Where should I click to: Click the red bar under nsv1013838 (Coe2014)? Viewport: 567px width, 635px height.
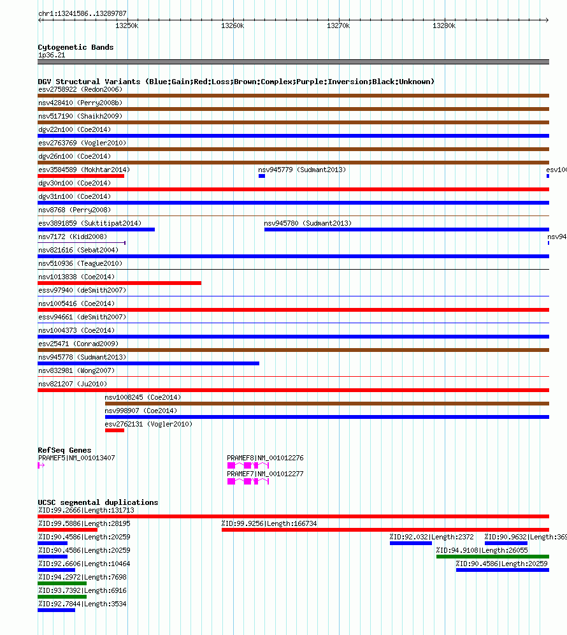(119, 283)
